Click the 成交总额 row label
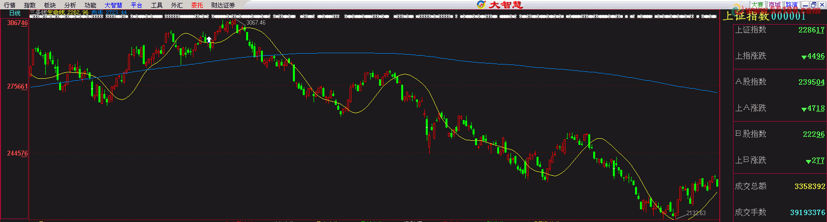Viewport: 827px width, 222px height. (751, 186)
